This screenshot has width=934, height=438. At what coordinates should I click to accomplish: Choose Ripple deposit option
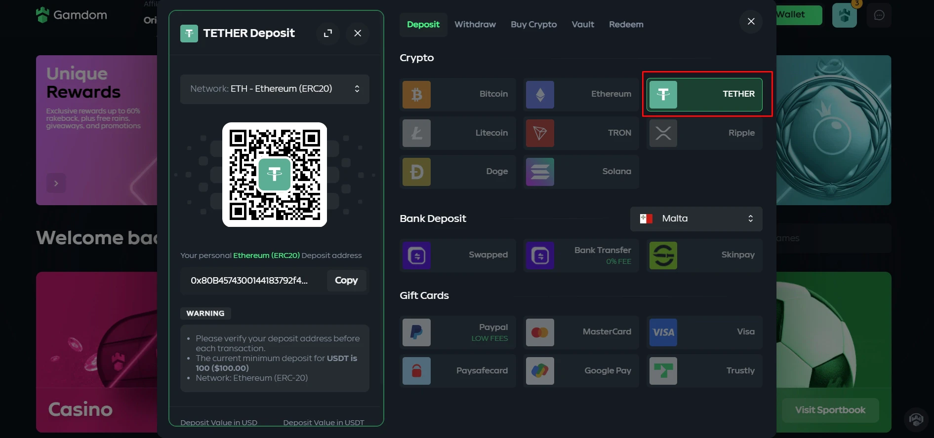point(704,133)
